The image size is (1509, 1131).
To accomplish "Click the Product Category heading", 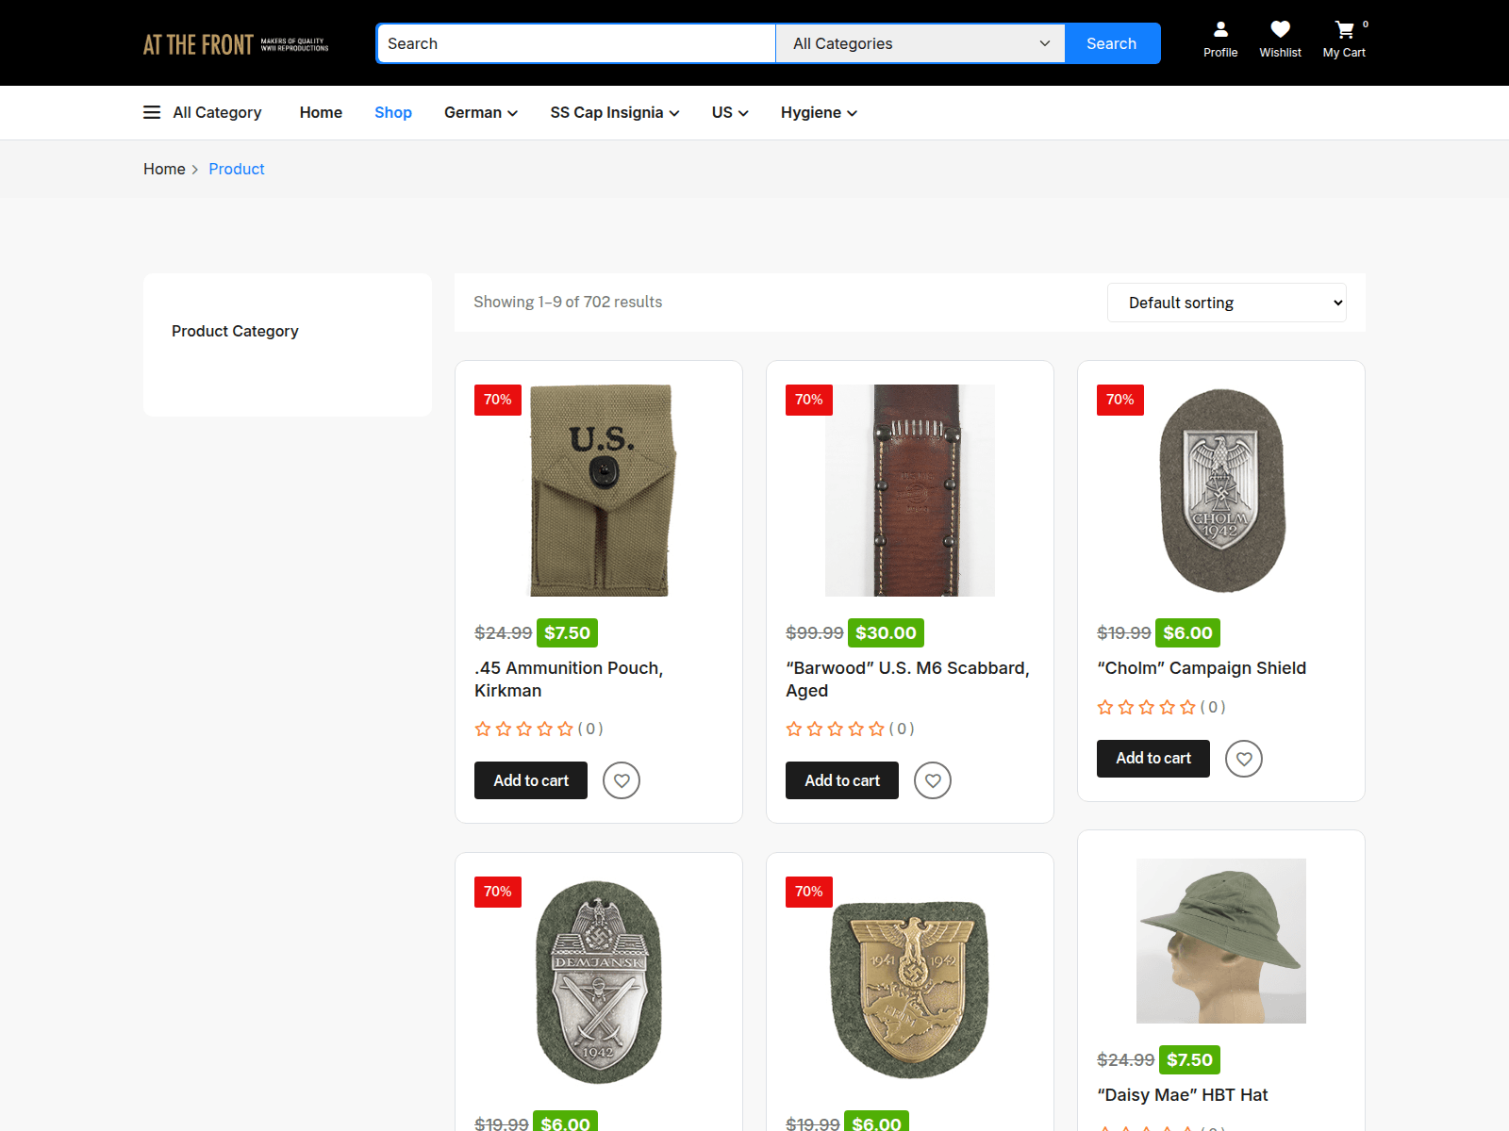I will tap(235, 331).
